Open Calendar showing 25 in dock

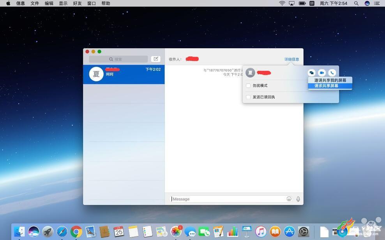point(119,231)
